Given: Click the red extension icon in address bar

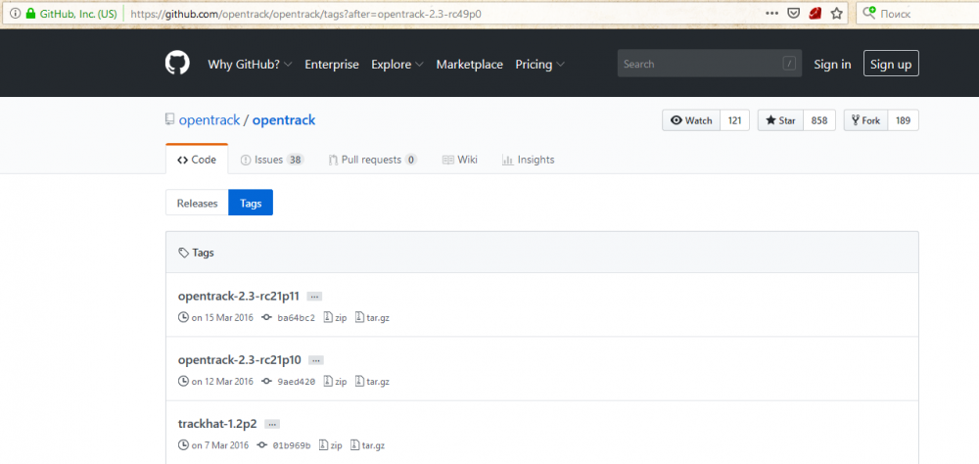Looking at the screenshot, I should pyautogui.click(x=815, y=14).
